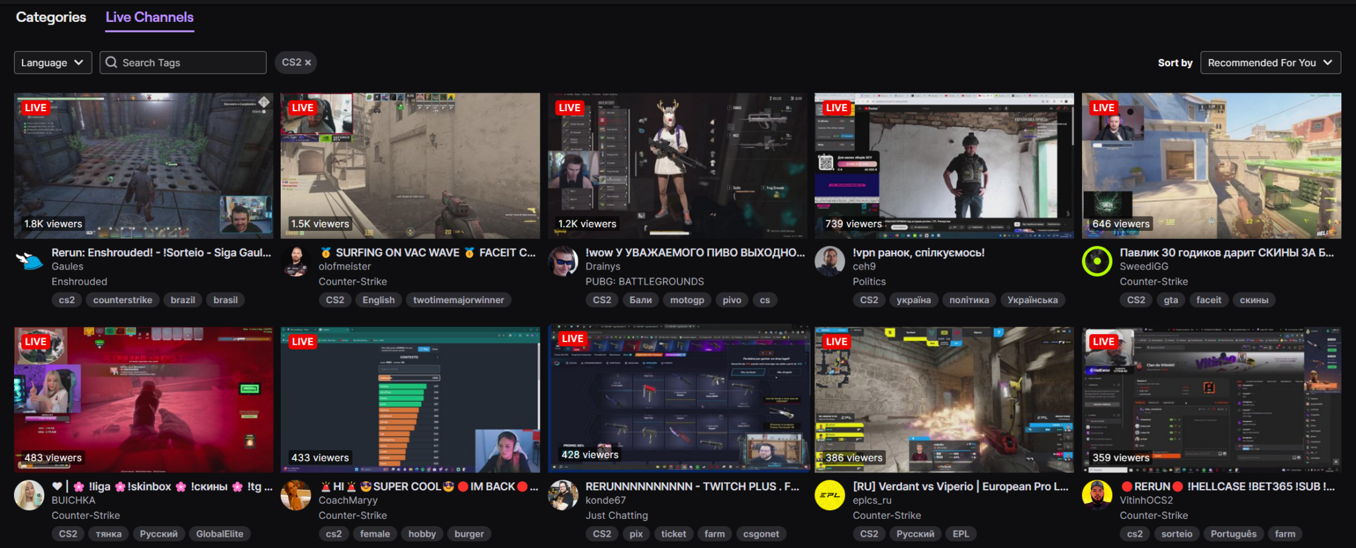
Task: Click the csgonet tag under konde67
Action: click(x=761, y=534)
